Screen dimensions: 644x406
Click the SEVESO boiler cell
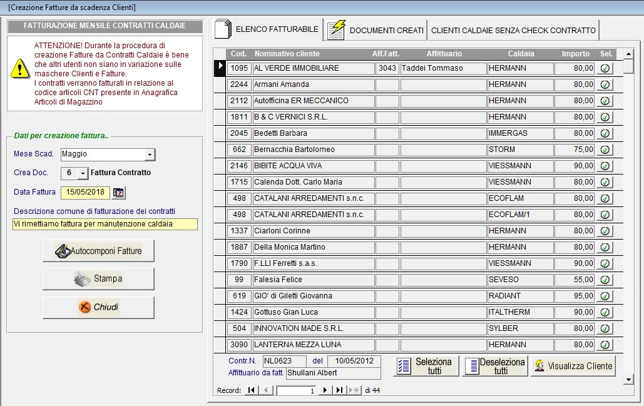tap(520, 280)
